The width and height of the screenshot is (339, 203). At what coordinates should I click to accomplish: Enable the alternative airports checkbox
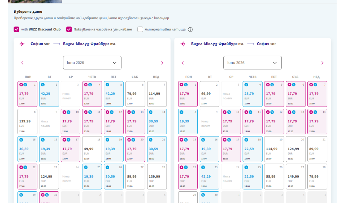[x=140, y=29]
